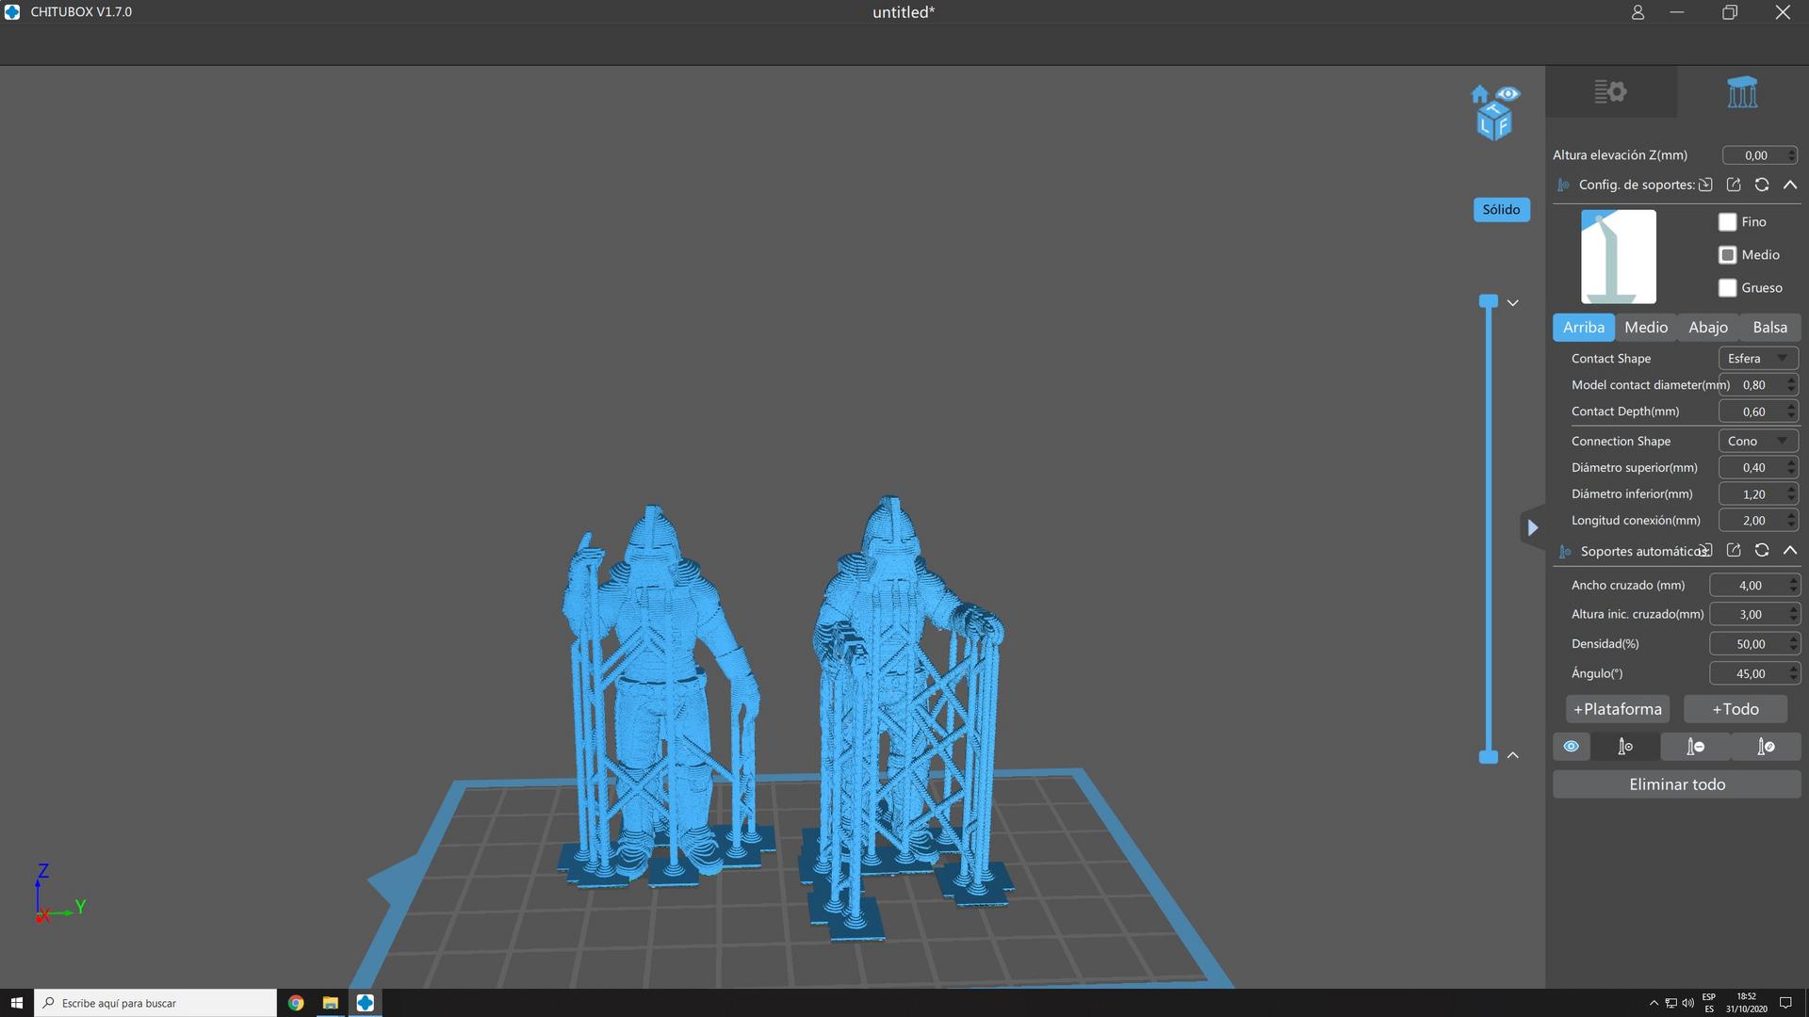Screen dimensions: 1809x1017
Task: Switch to the Abajo tab
Action: (1707, 328)
